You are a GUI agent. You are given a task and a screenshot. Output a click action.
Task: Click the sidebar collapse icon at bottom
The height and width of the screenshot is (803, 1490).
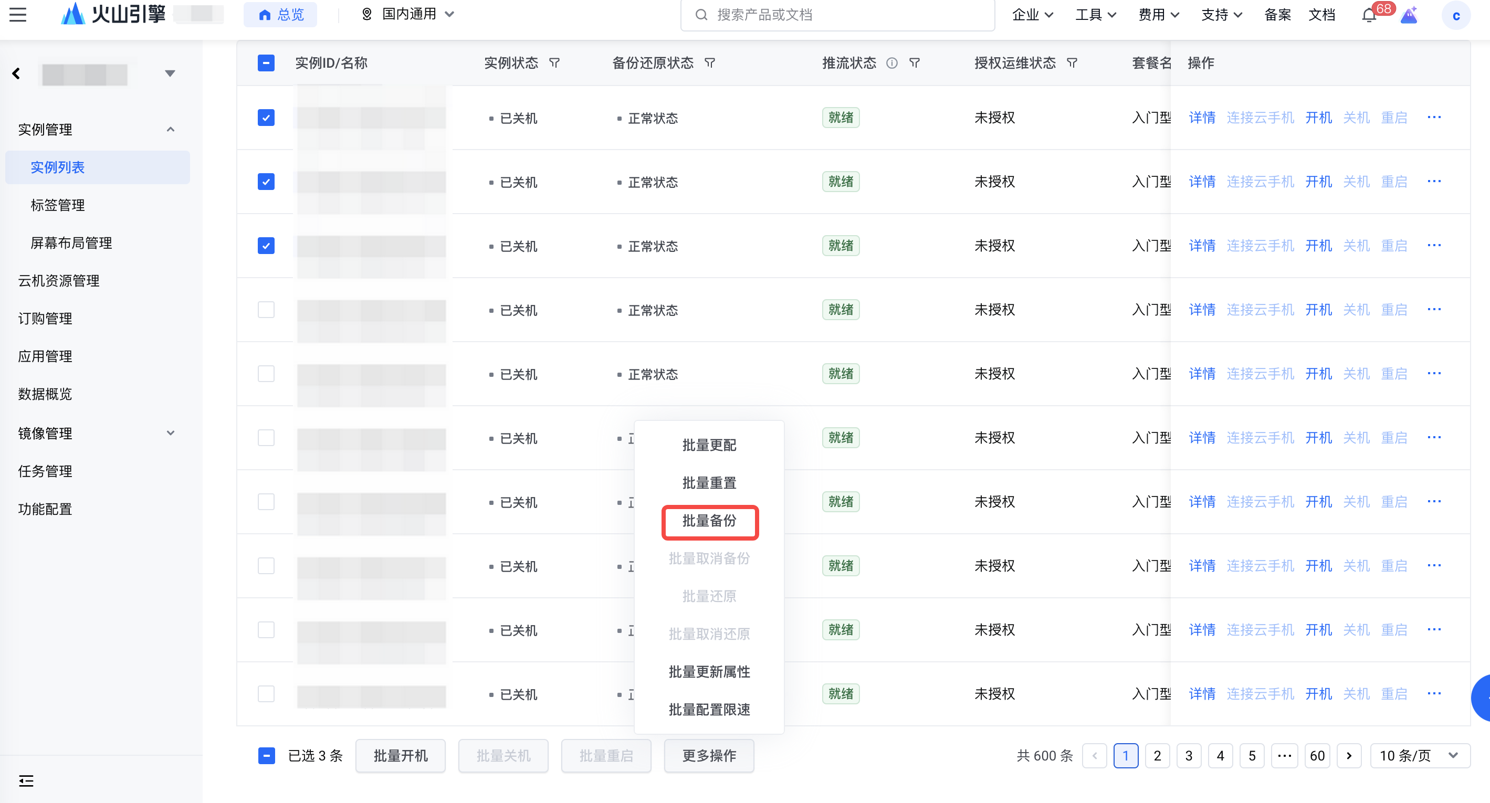click(x=26, y=781)
